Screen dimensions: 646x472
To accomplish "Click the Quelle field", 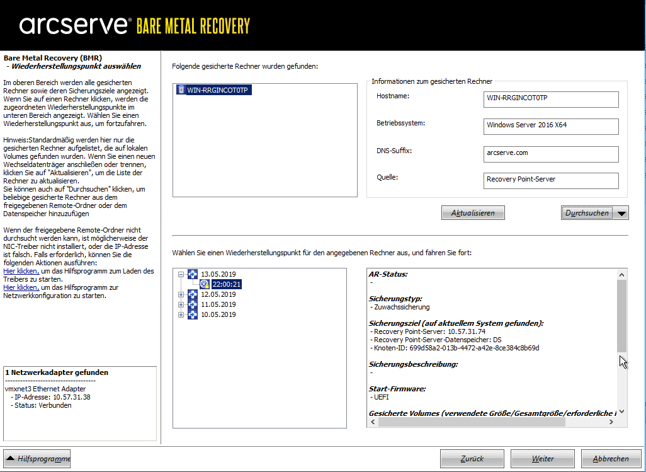I will tap(551, 181).
